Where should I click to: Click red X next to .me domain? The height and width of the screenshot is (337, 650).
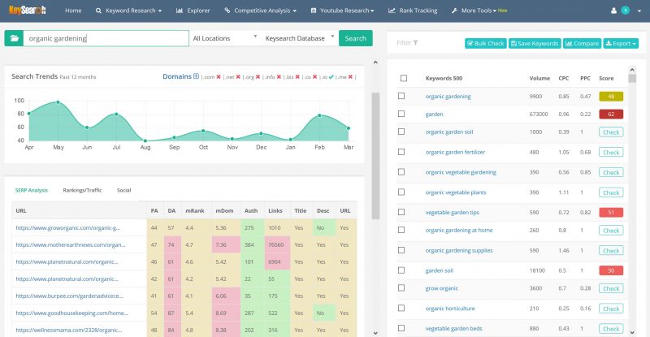pyautogui.click(x=350, y=76)
